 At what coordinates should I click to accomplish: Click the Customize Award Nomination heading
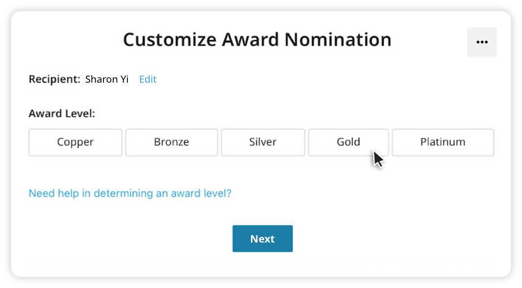[x=257, y=40]
